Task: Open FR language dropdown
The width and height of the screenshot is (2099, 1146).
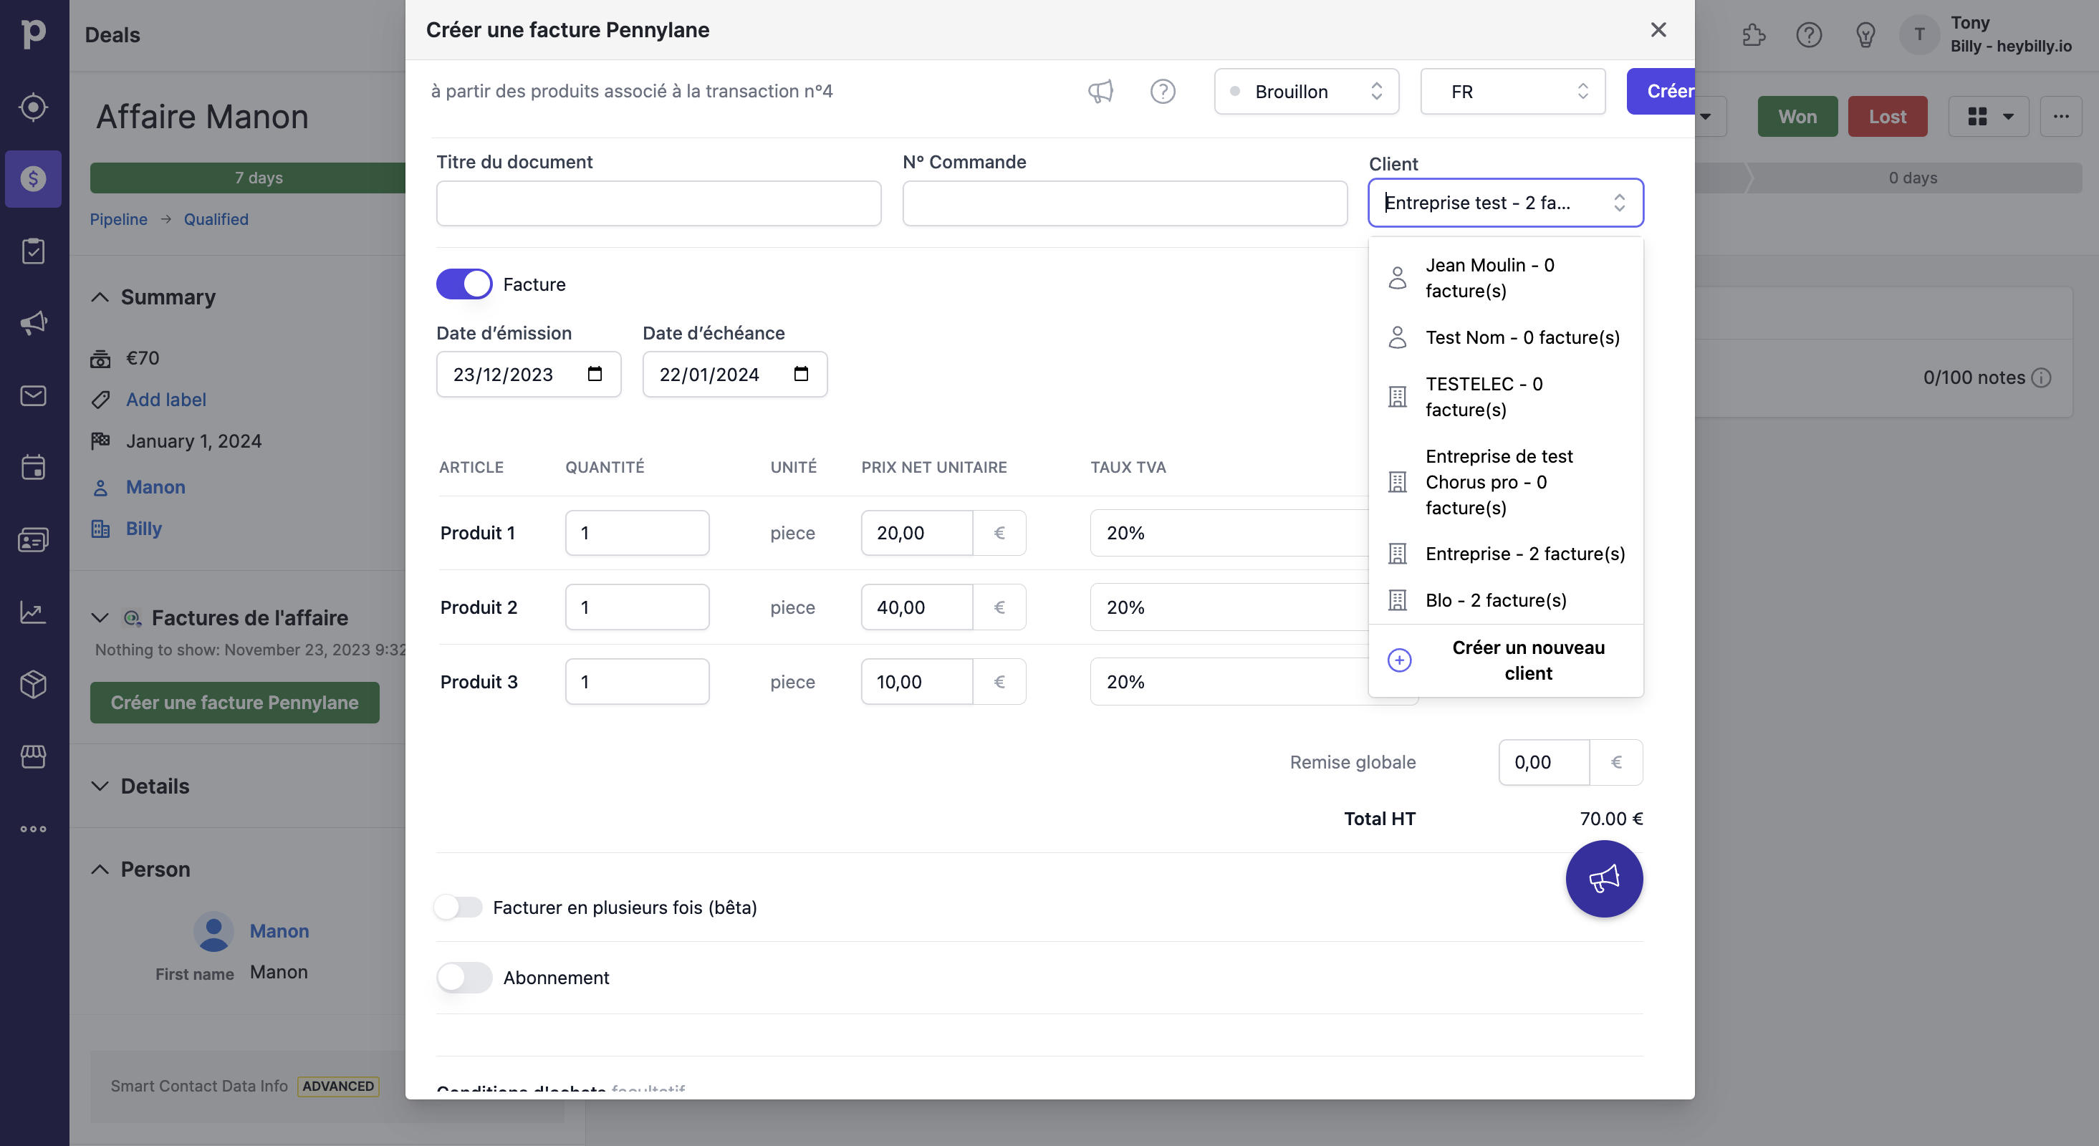Action: coord(1512,91)
